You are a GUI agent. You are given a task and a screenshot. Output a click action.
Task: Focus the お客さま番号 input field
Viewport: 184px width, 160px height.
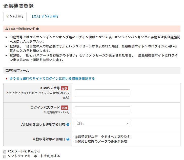103,93
